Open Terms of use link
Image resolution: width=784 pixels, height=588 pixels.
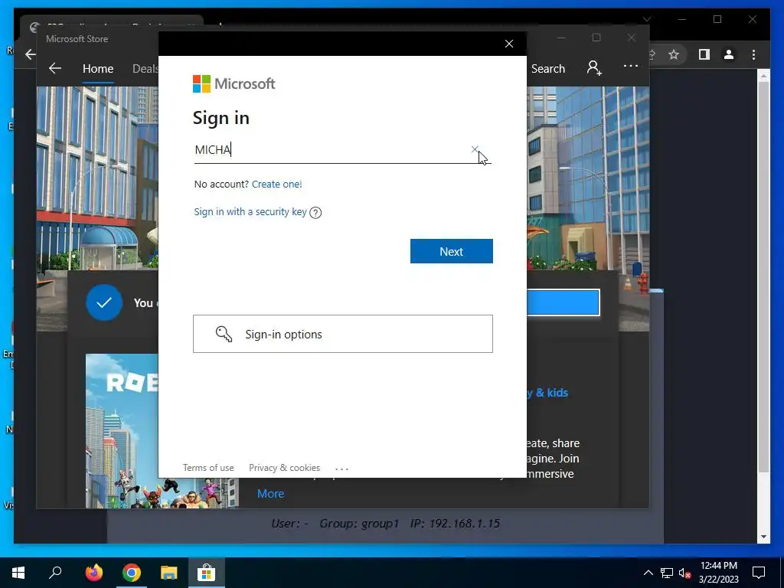click(208, 468)
